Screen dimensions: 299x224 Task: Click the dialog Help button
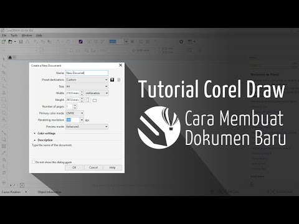click(x=113, y=167)
